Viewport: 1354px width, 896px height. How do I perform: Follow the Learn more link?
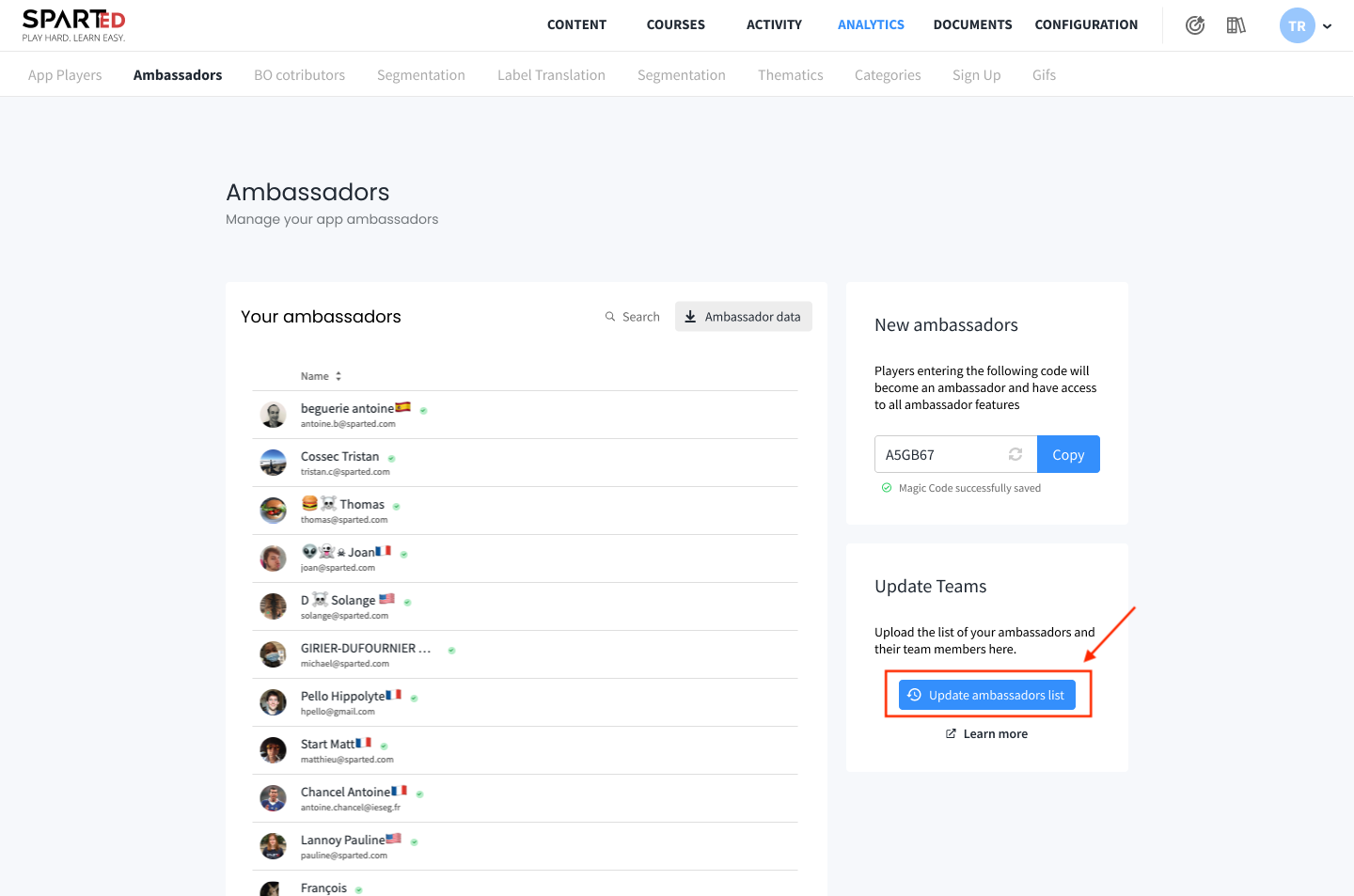click(x=986, y=734)
